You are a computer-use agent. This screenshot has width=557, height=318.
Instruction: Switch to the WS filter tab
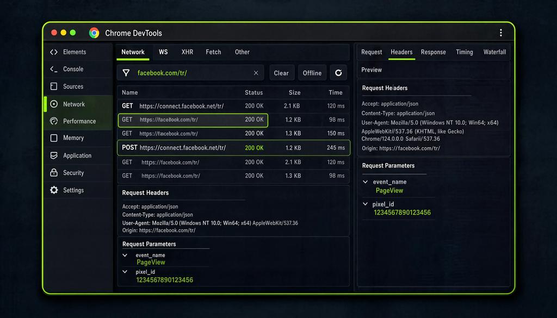(x=163, y=52)
